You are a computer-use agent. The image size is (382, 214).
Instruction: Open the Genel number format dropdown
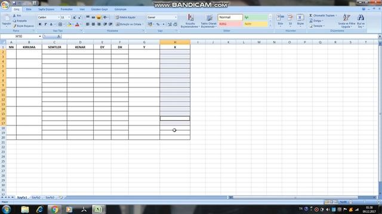tap(175, 17)
